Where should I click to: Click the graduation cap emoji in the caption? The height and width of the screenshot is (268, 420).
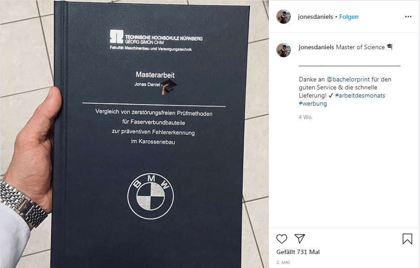(390, 47)
